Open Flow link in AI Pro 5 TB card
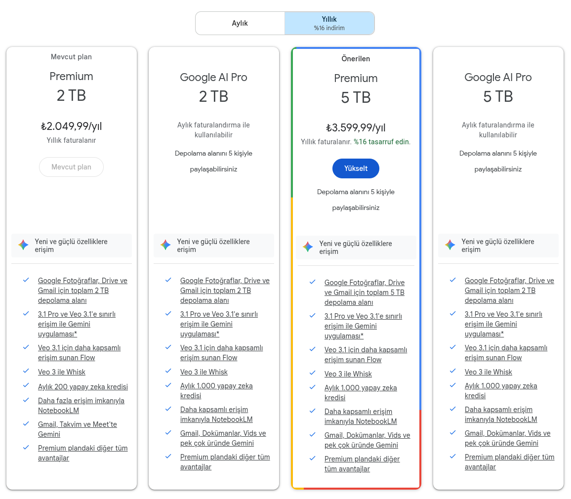This screenshot has height=499, width=571. (506, 353)
